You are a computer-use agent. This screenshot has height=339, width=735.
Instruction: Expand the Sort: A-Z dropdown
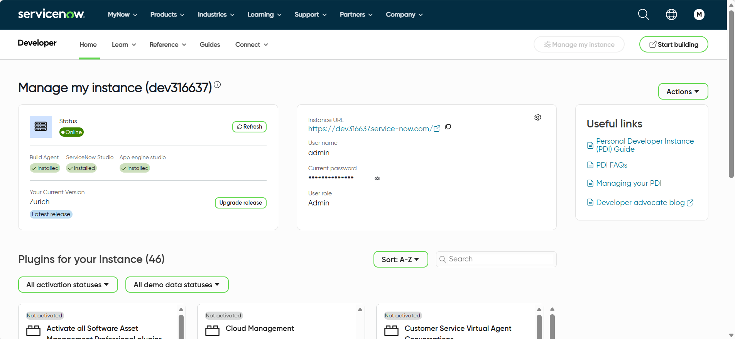pyautogui.click(x=400, y=259)
